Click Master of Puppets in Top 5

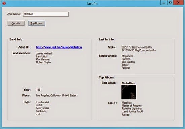132,106
